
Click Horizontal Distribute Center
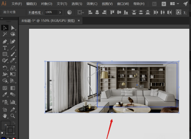(163, 12)
